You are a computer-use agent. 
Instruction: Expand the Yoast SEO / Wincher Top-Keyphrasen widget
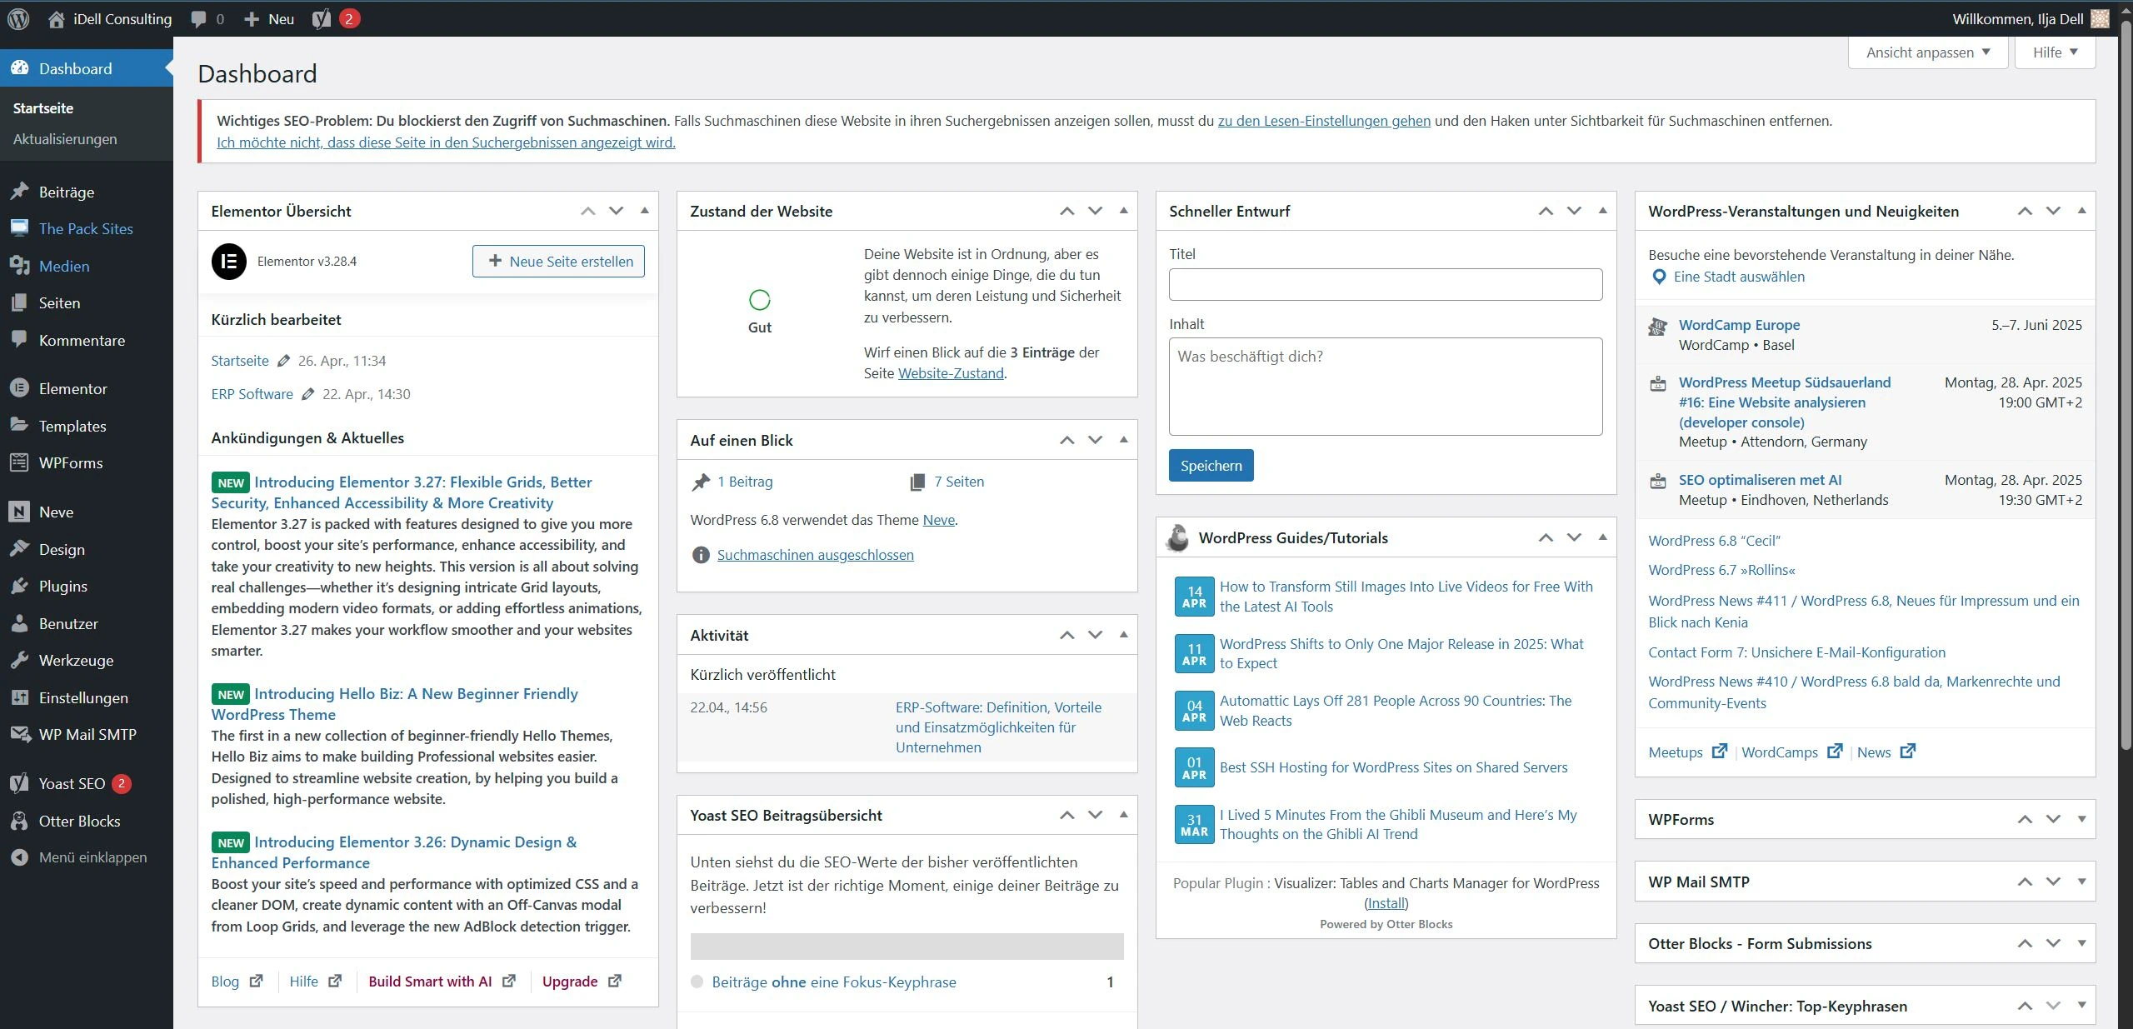pos(2081,1006)
